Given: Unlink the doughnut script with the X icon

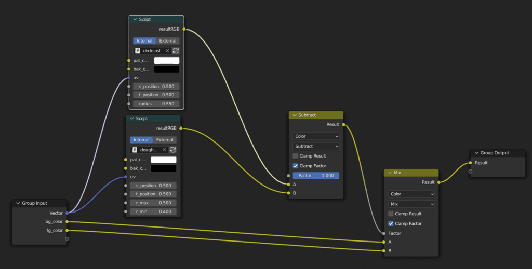Looking at the screenshot, I should click(x=164, y=150).
